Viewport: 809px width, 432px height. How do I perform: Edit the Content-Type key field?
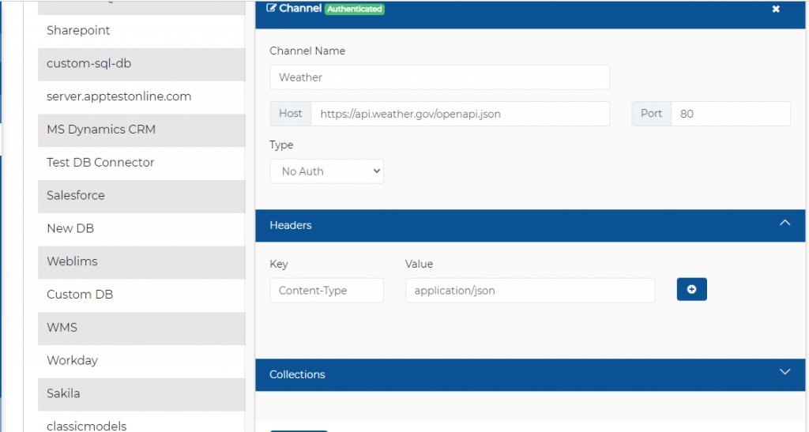point(326,291)
